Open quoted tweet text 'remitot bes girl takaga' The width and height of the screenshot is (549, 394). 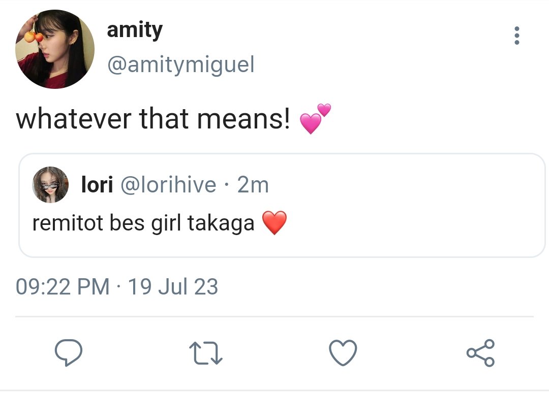pos(143,223)
